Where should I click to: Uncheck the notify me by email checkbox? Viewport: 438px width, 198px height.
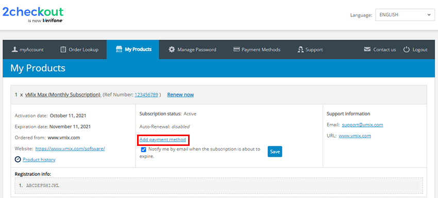click(144, 150)
